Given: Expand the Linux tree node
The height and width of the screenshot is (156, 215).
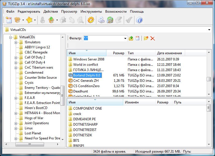Looking at the screenshot, I should pos(16,128).
